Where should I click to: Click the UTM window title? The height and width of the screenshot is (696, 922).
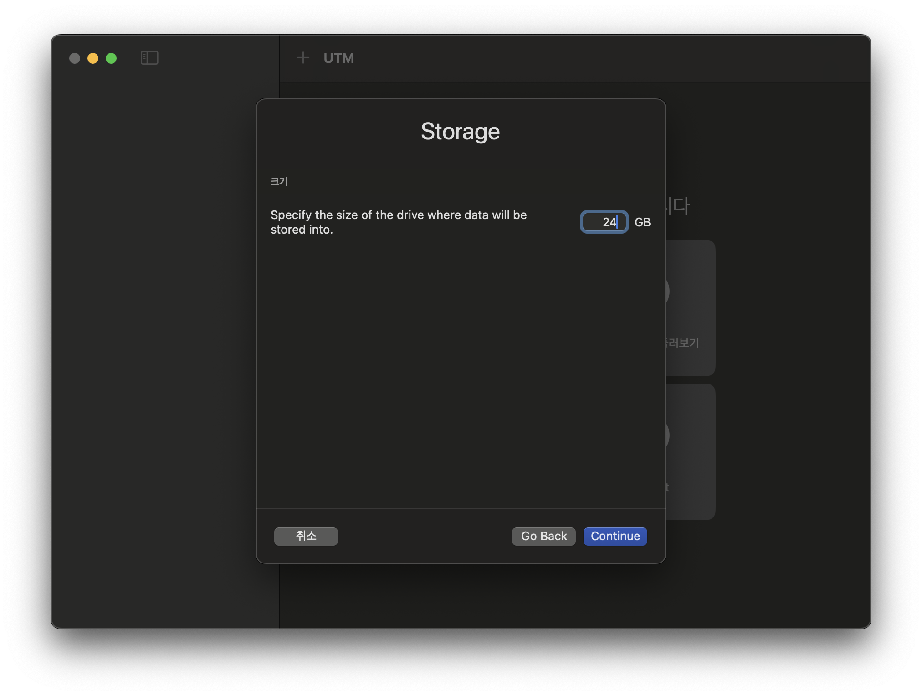(338, 58)
